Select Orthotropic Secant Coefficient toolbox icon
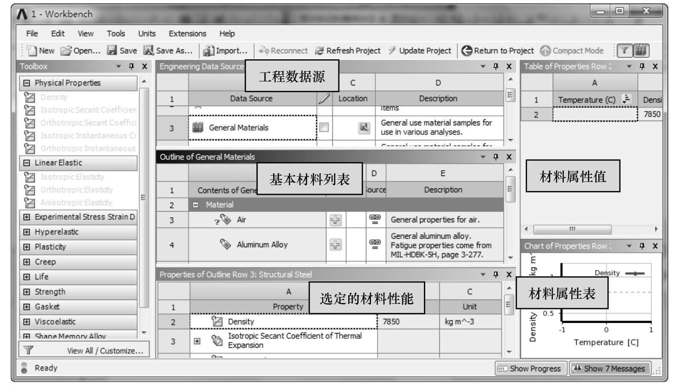The width and height of the screenshot is (676, 388). (x=29, y=123)
